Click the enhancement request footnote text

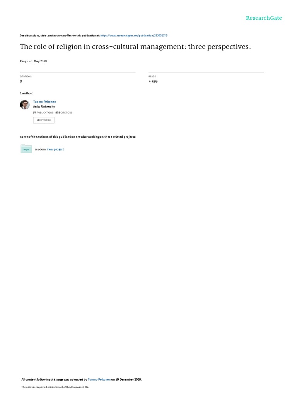(55, 387)
